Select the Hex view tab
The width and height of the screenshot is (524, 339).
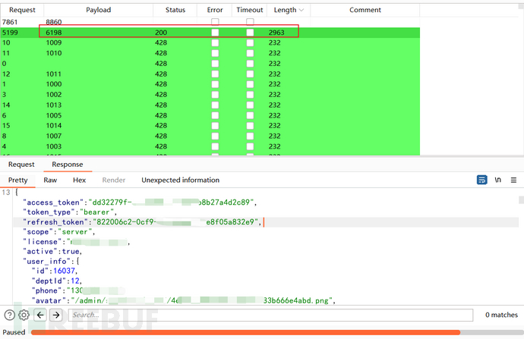click(79, 180)
